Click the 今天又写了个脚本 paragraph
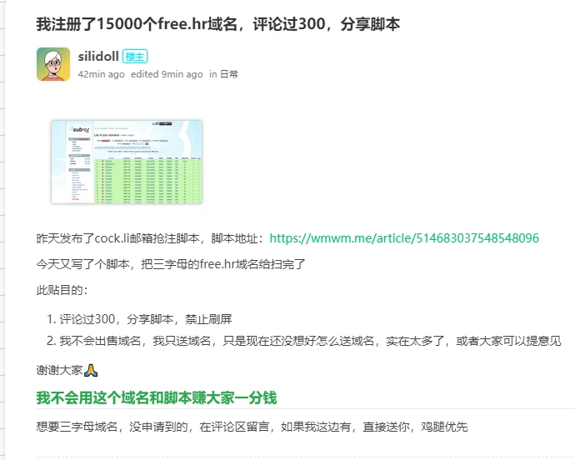 click(x=171, y=264)
